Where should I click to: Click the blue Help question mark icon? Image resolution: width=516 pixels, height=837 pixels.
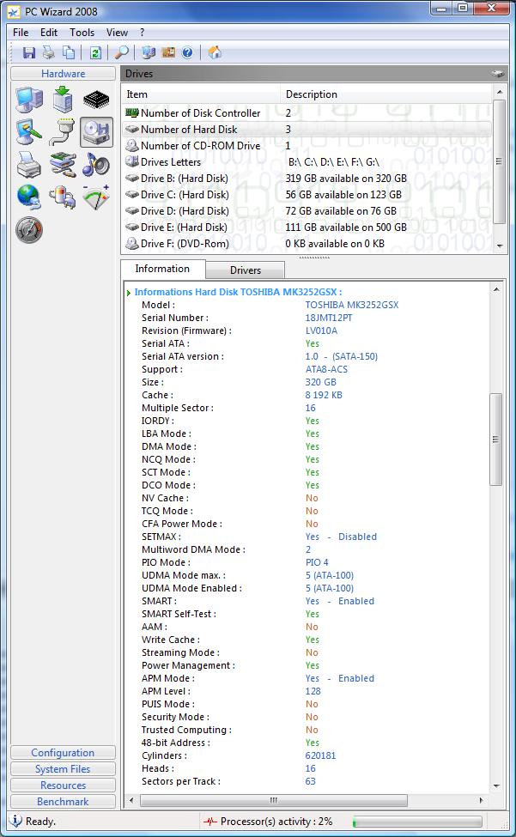(x=187, y=52)
